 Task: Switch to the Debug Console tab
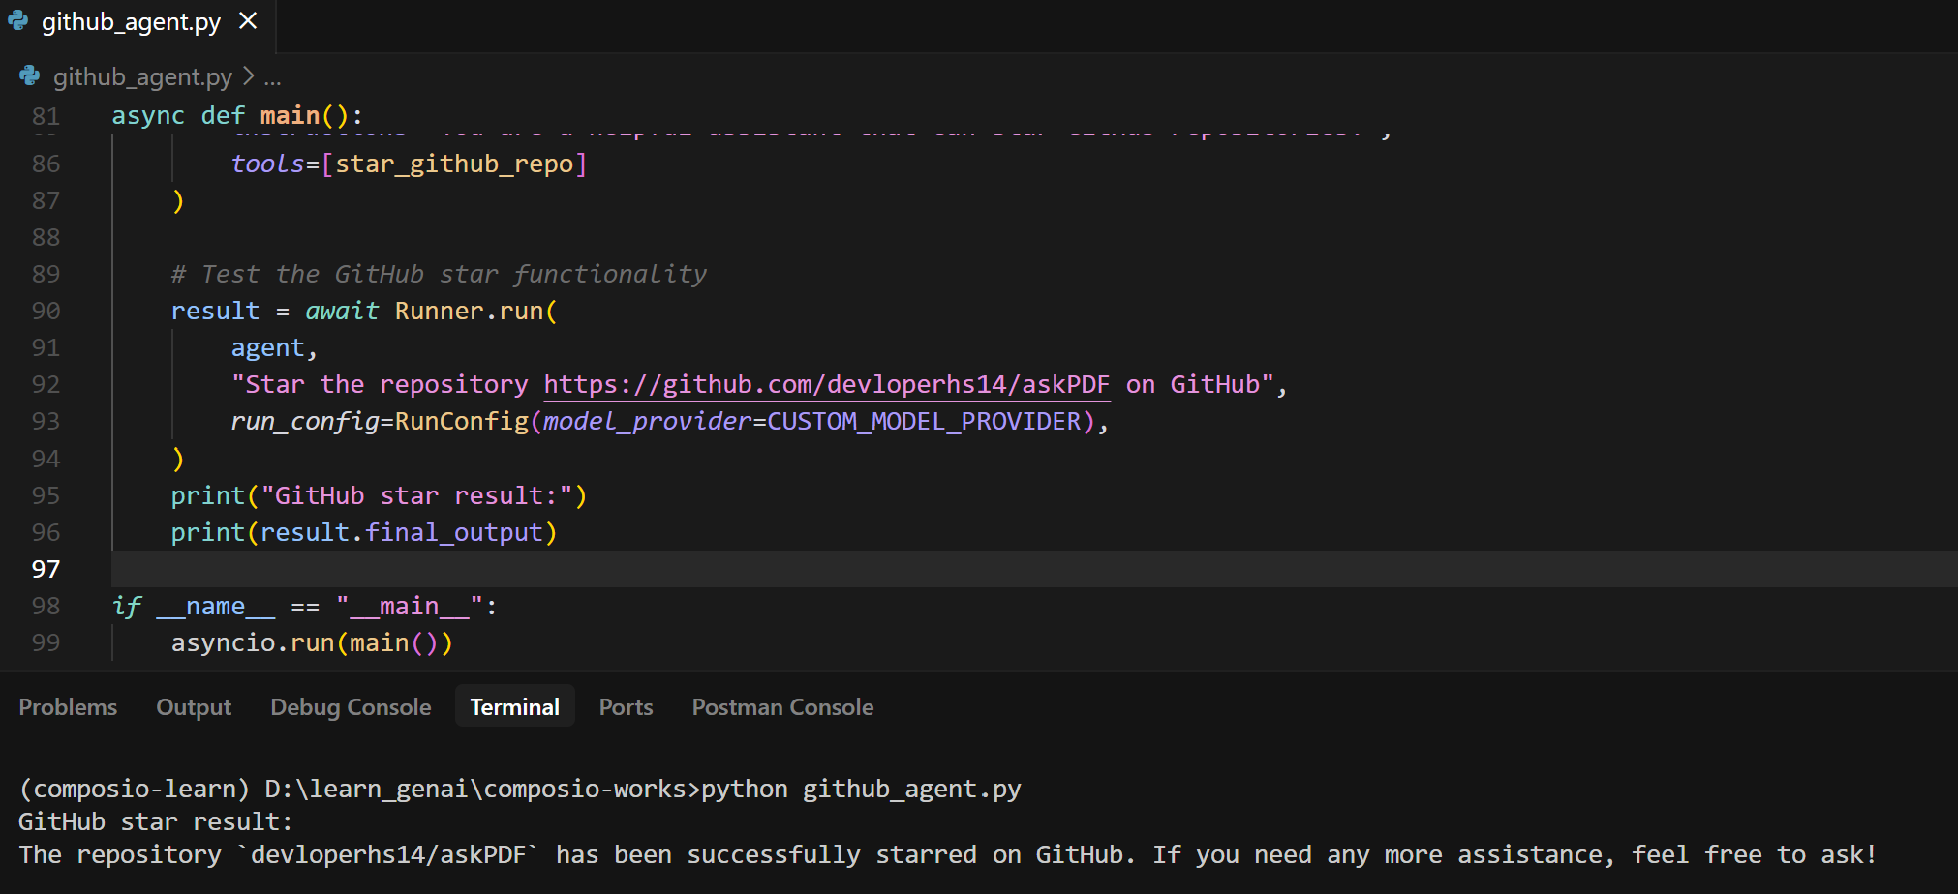pos(351,707)
